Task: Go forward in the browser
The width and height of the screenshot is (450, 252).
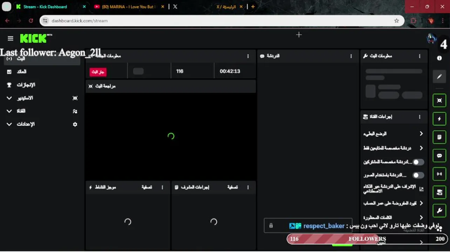Action: tap(19, 21)
